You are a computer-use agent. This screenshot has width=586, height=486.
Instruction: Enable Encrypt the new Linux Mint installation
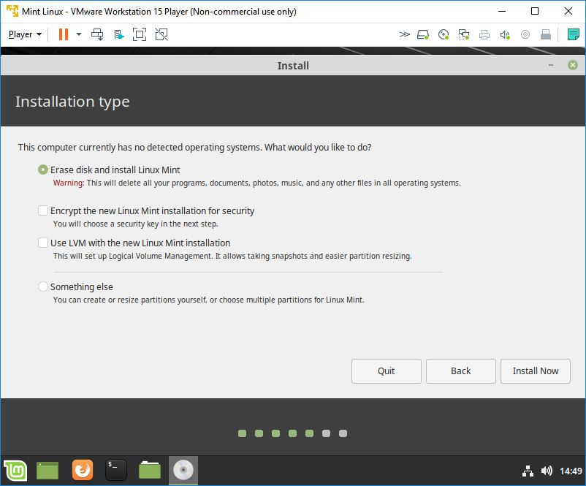[x=43, y=210]
